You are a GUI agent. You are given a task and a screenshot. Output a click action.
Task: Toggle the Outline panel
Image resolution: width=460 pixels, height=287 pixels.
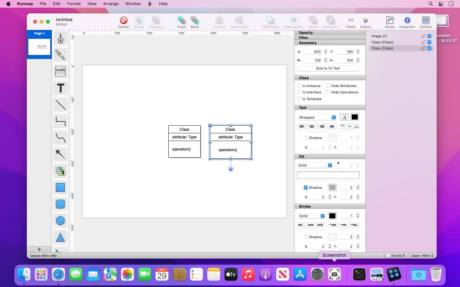[426, 22]
